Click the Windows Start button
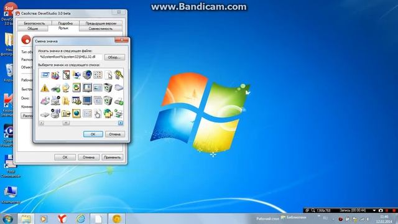The width and height of the screenshot is (398, 224). pos(7,218)
